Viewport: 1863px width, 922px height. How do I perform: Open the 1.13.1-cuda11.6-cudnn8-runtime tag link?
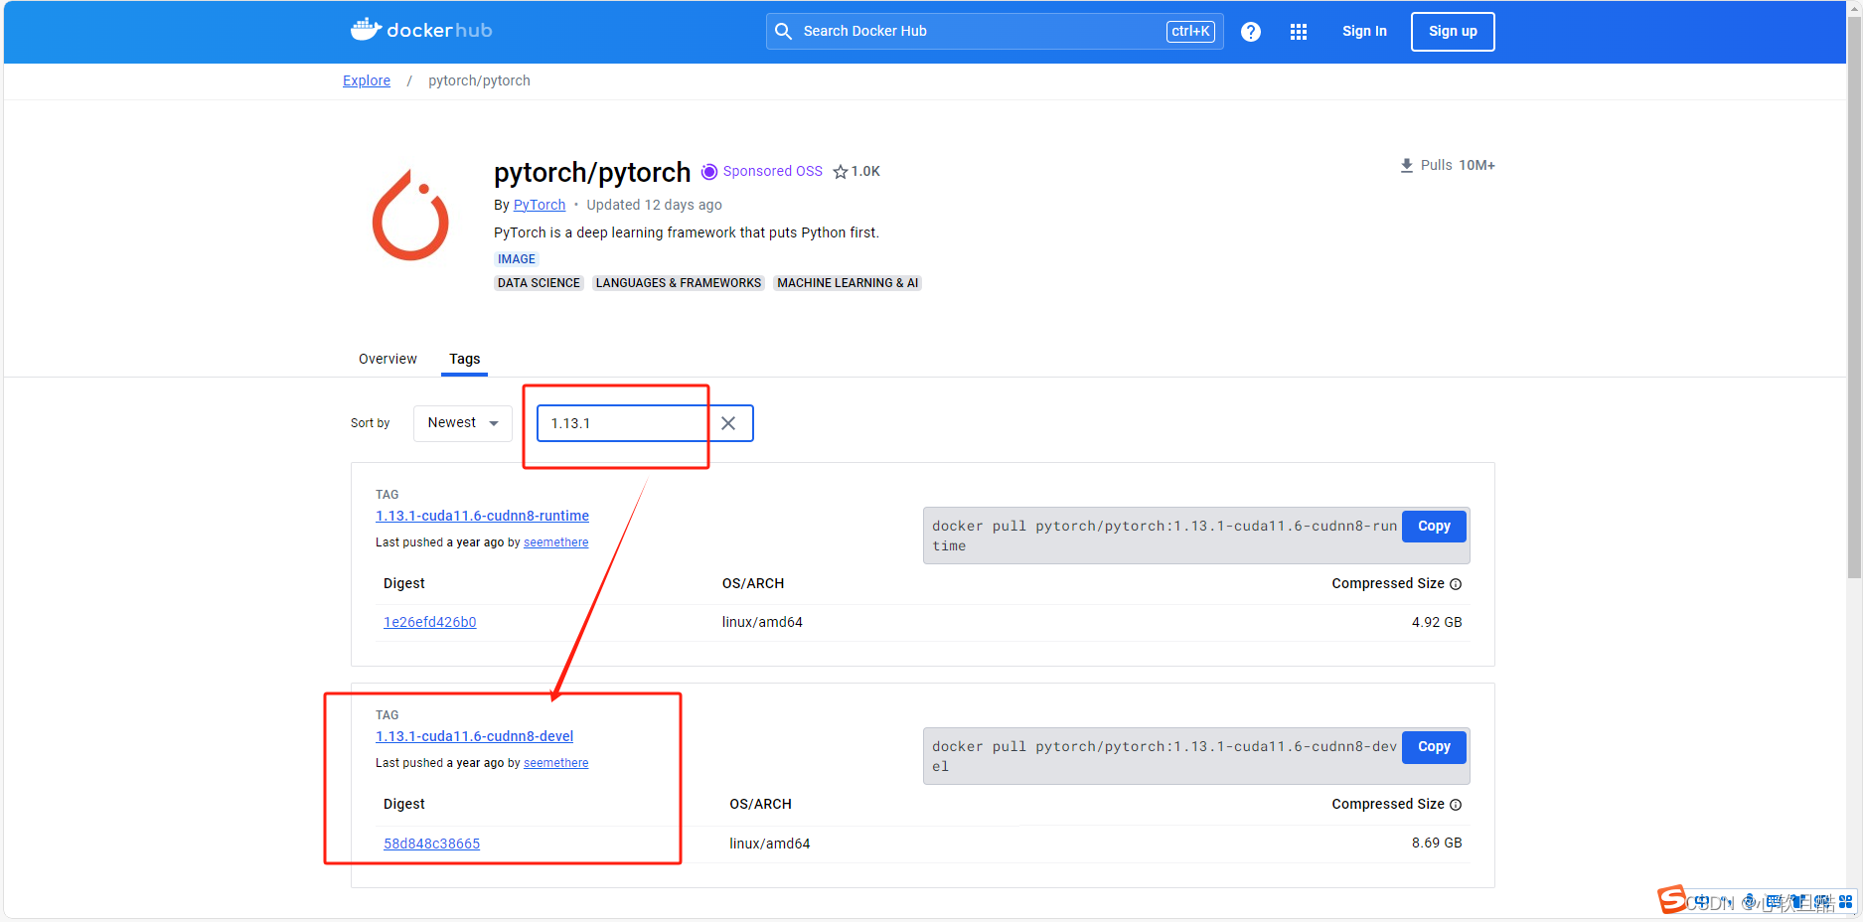tap(482, 516)
